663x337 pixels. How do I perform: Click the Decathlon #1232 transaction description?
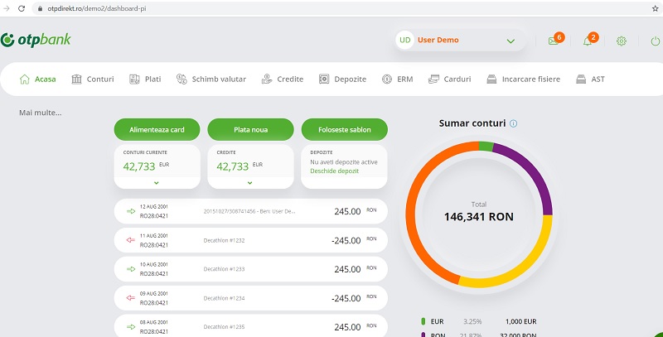pos(224,240)
